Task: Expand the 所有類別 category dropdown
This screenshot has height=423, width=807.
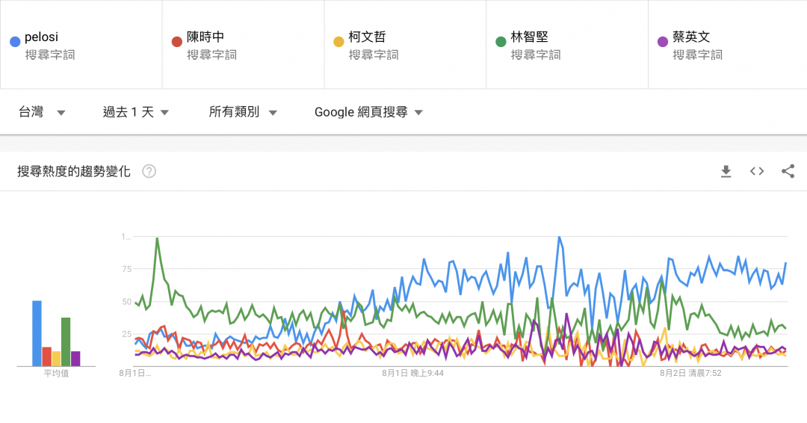Action: click(243, 112)
